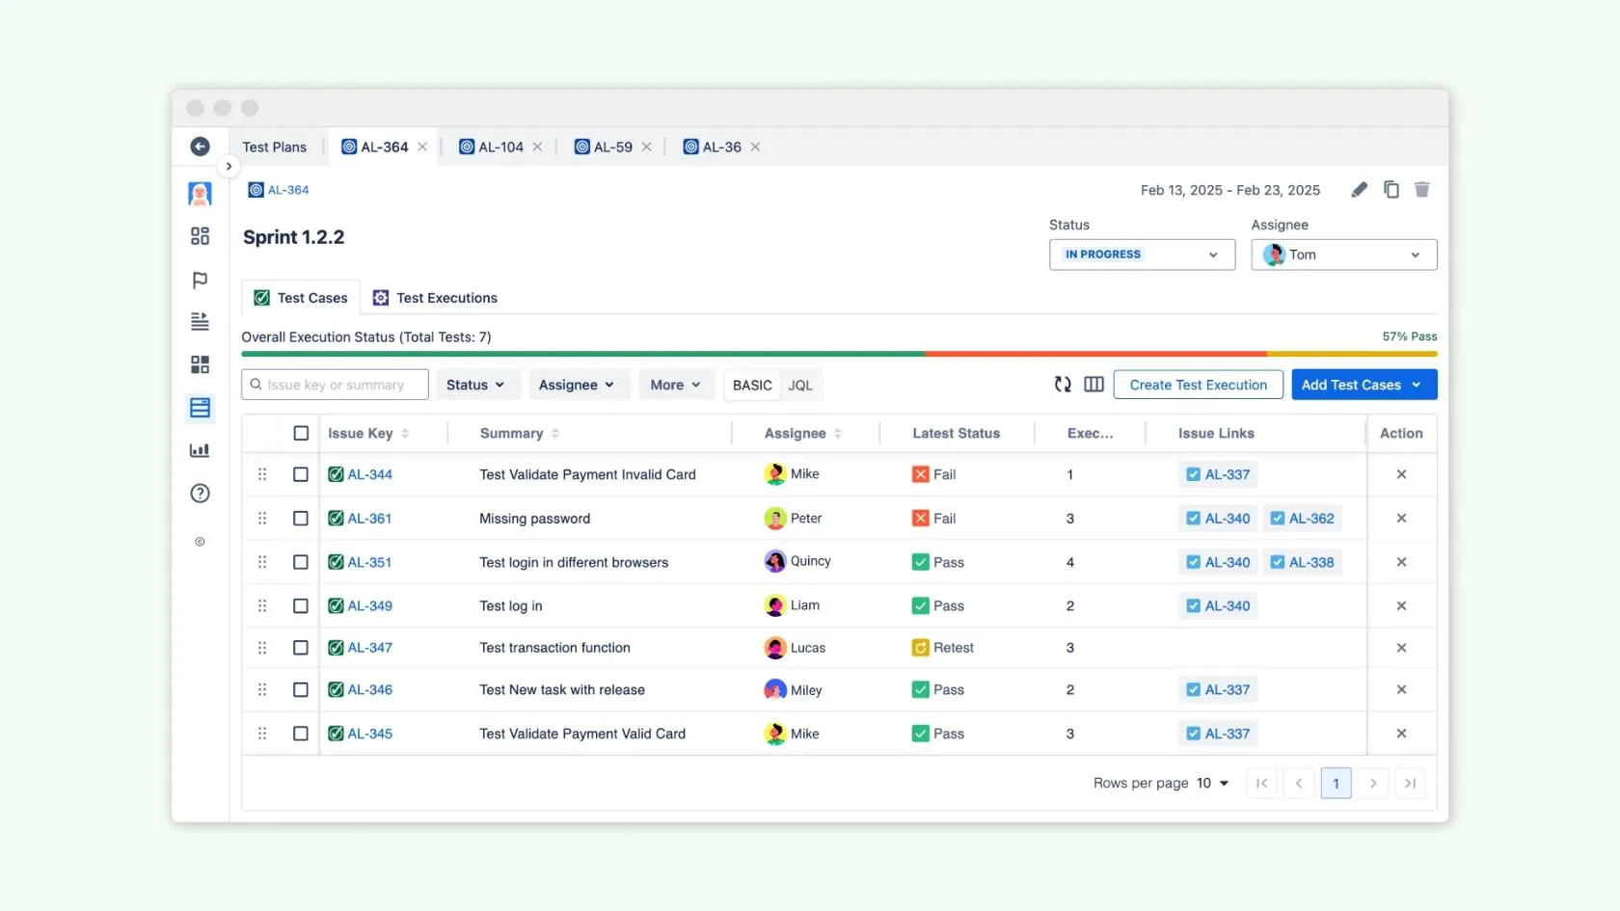The image size is (1620, 911).
Task: Switch to the AL-104 tab
Action: point(499,147)
